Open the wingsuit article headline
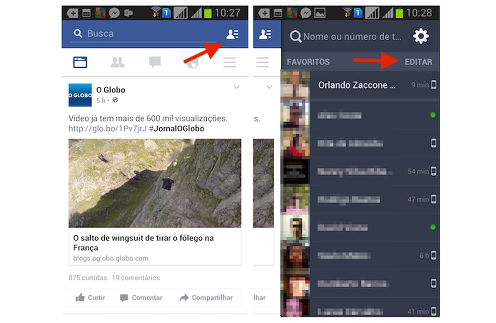496x323 pixels. click(143, 243)
